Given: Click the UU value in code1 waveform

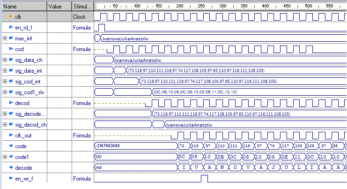Looking at the screenshot, I should click(x=98, y=157).
